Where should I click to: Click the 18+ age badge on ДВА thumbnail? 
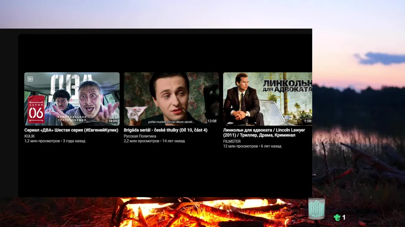(30, 79)
